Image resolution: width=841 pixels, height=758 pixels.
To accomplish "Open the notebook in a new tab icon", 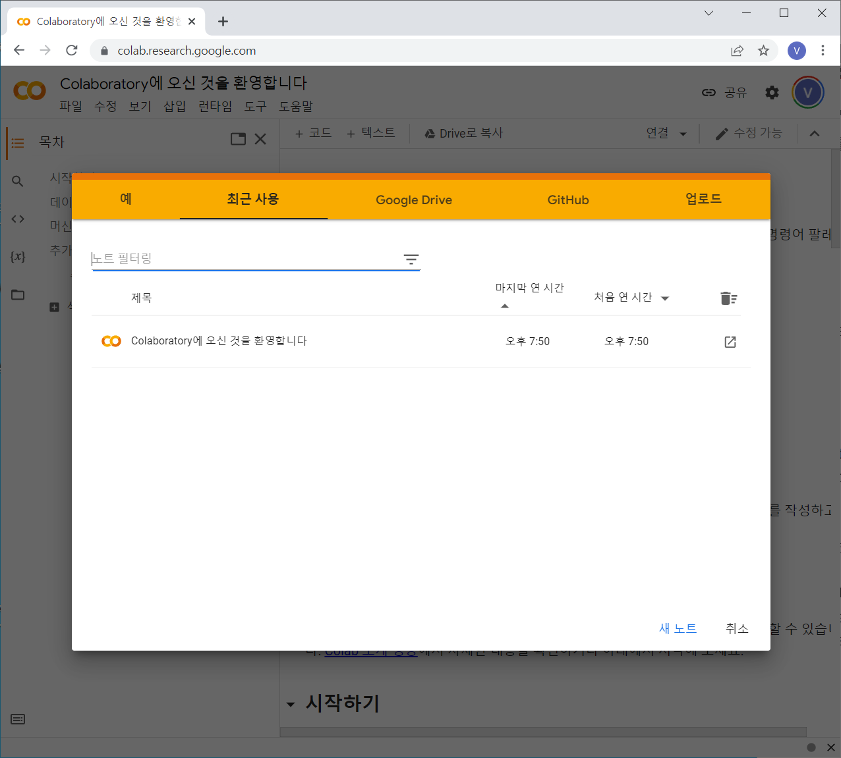I will (730, 342).
